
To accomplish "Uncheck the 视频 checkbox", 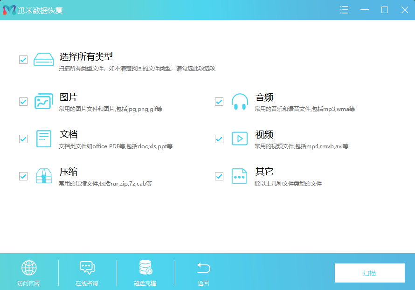I will [219, 138].
